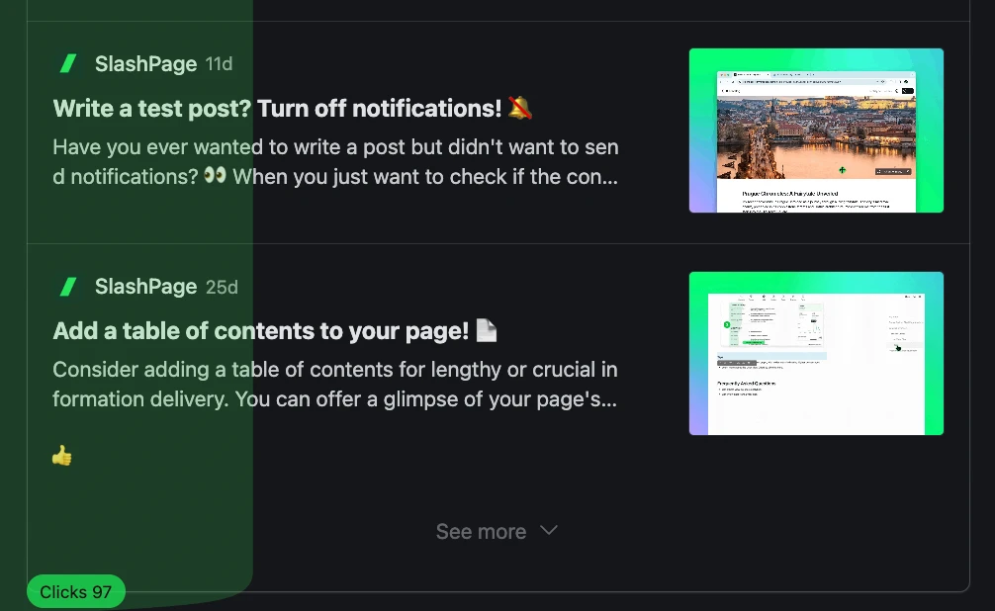
Task: Click the 11d timestamp
Action: [219, 64]
